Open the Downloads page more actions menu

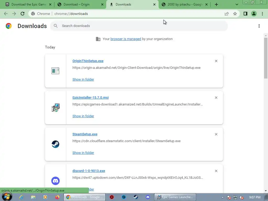(259, 26)
